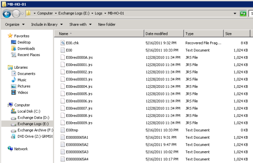Click the Exchange Archive (F:) drive icon

tap(14, 131)
